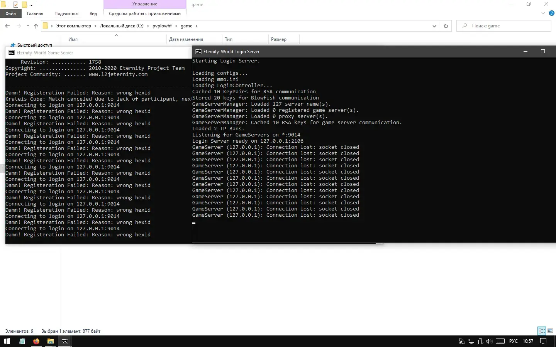Screen dimensions: 556x347
Task: Click 'Выбран 1 элемент: 877 байт' status text
Action: click(71, 331)
